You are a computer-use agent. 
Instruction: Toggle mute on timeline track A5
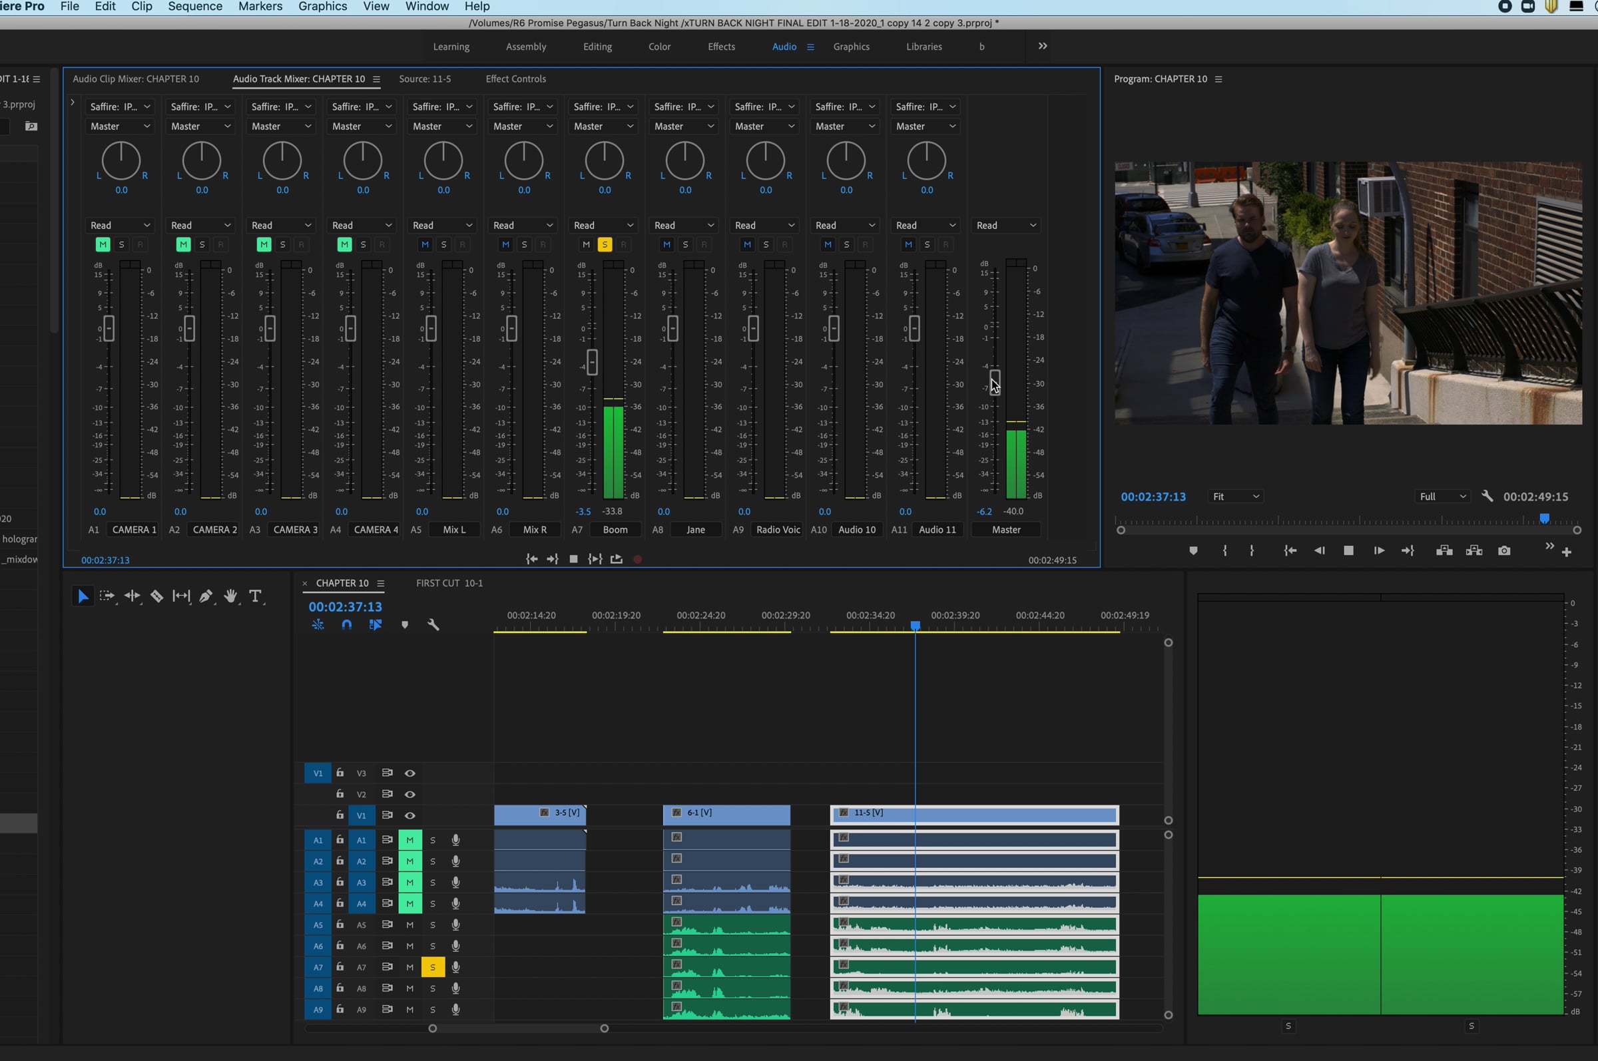[x=409, y=925]
